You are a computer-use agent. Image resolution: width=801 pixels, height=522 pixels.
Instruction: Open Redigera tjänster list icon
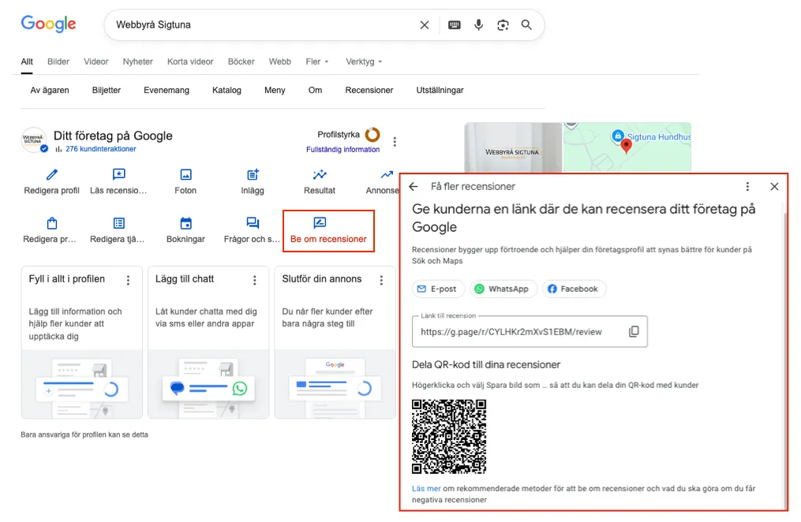tap(118, 223)
